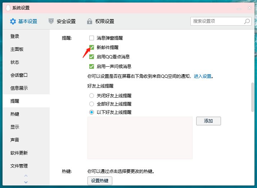Toggle 启用QQ看点消息 checkbox
Image resolution: width=257 pixels, height=188 pixels.
click(92, 57)
